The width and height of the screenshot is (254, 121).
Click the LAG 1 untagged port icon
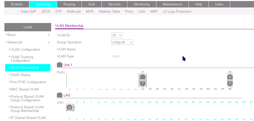(70, 107)
